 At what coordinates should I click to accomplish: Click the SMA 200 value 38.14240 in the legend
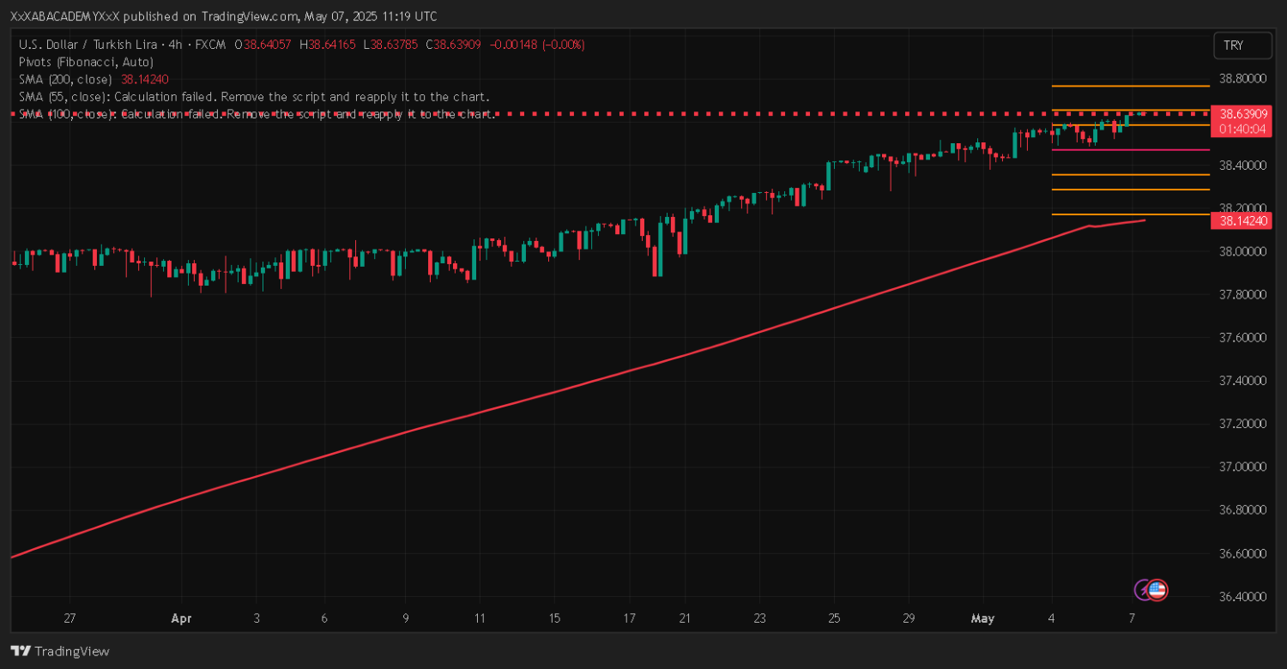[145, 79]
